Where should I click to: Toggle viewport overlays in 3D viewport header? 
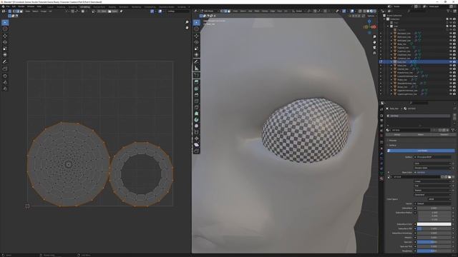(x=352, y=11)
